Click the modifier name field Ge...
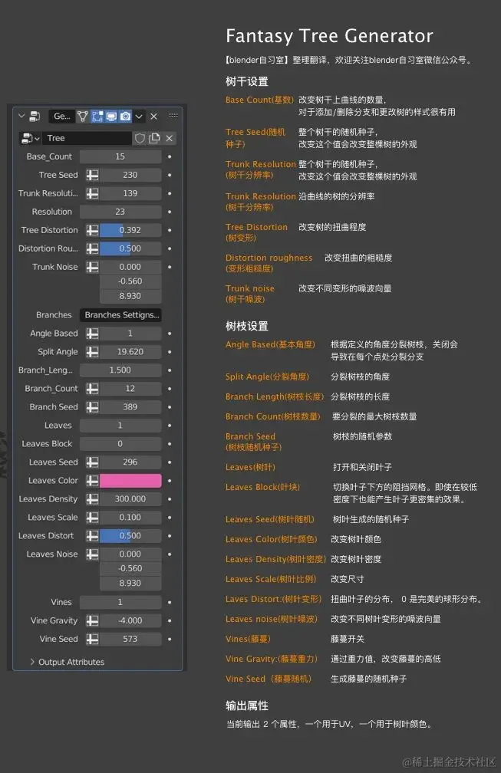Image resolution: width=501 pixels, height=773 pixels. click(x=62, y=117)
